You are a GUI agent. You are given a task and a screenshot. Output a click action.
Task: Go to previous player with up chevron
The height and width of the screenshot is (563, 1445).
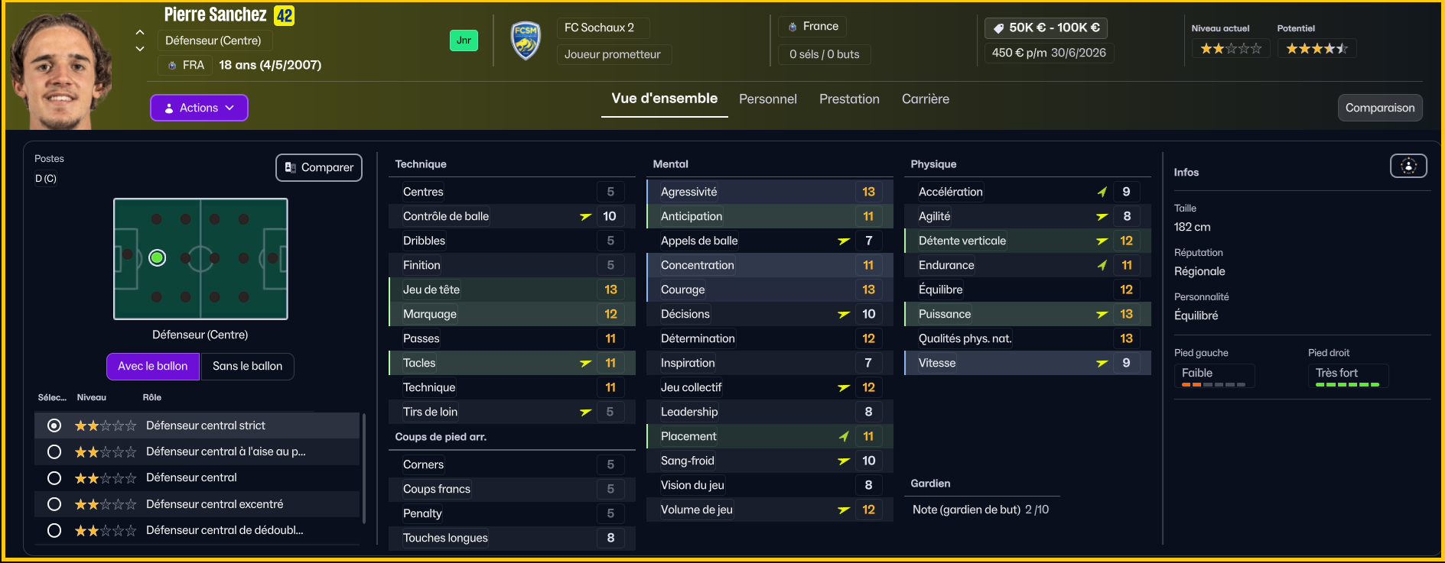pos(140,32)
